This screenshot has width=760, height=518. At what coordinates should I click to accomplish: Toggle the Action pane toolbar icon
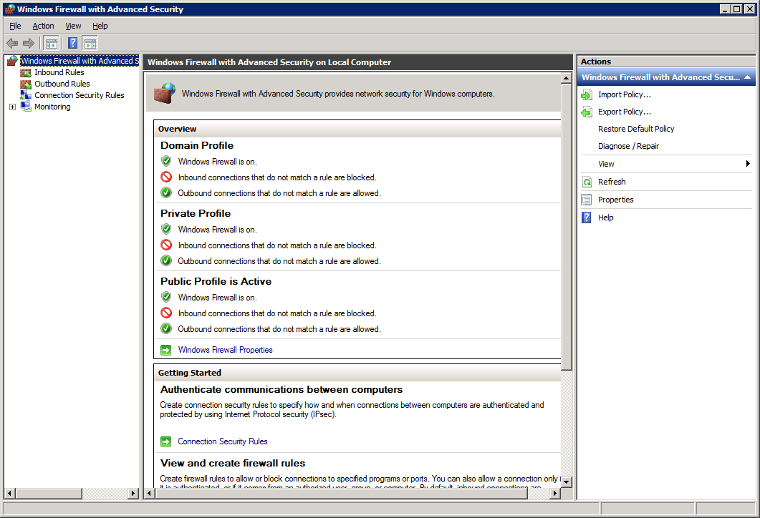[x=90, y=44]
